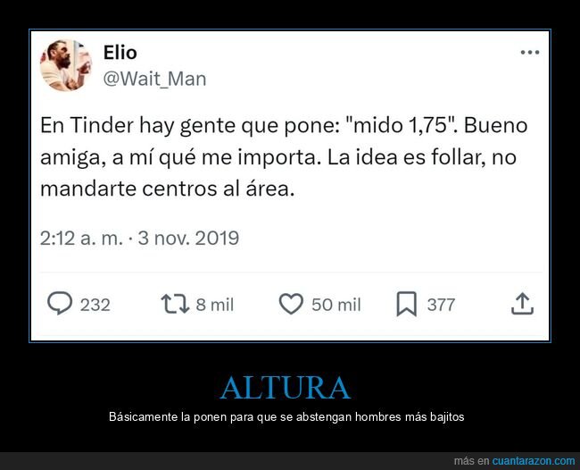Click the 50 mil likes count
This screenshot has height=470, width=580.
point(336,305)
